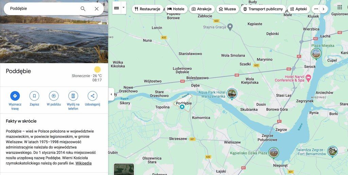Save the place with the Zapisz icon

[x=34, y=96]
